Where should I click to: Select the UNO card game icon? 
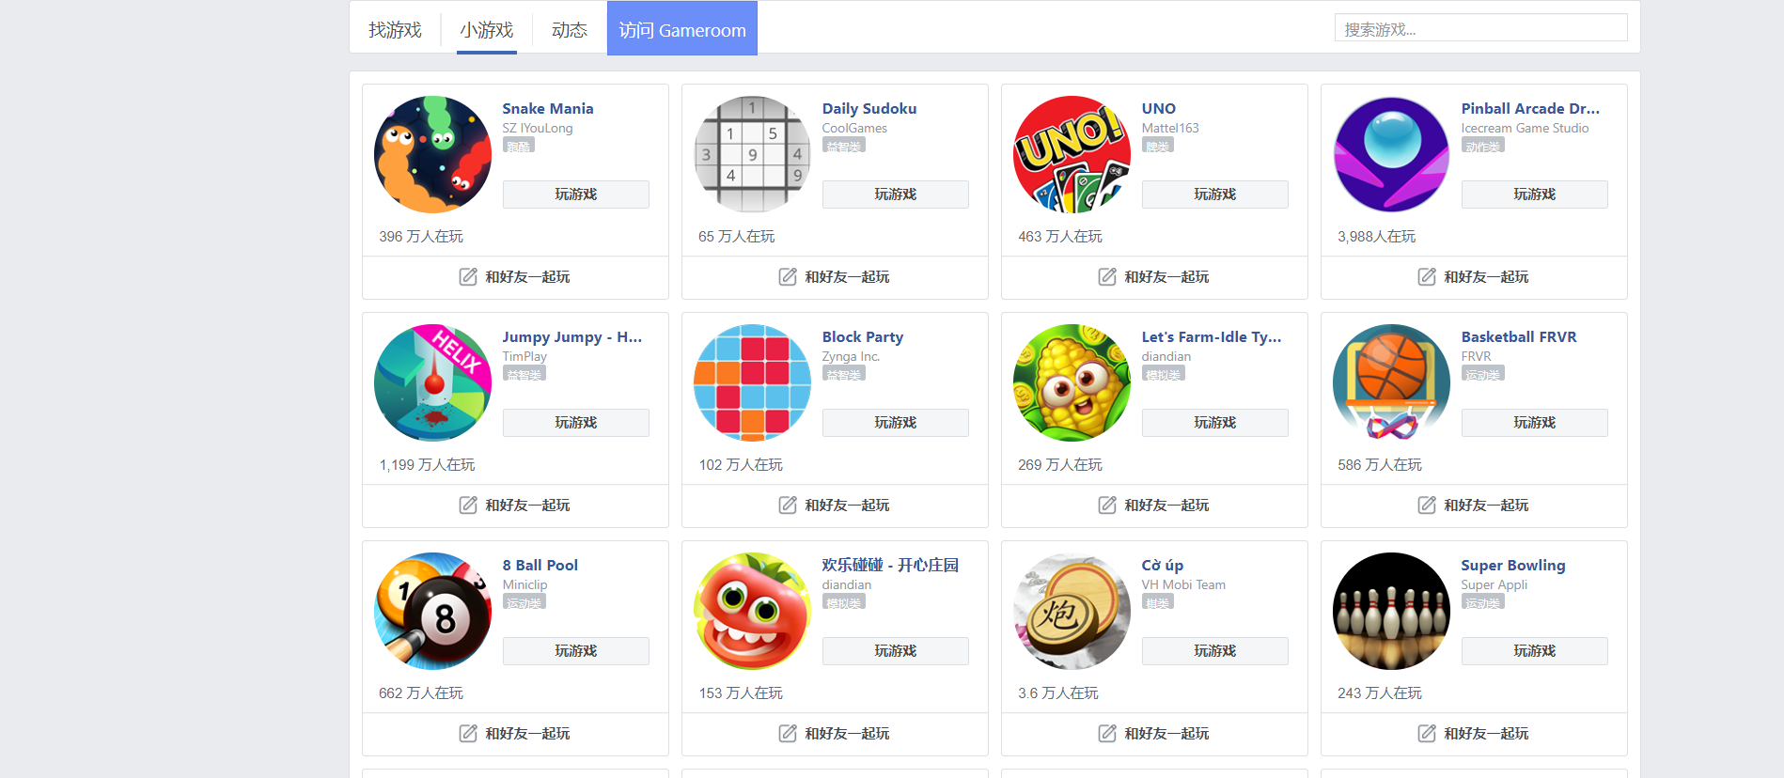(x=1072, y=154)
